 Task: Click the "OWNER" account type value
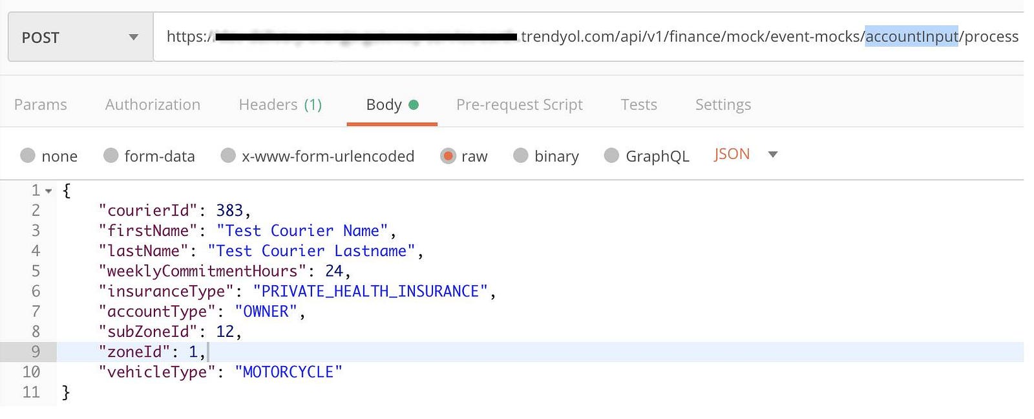pyautogui.click(x=266, y=312)
